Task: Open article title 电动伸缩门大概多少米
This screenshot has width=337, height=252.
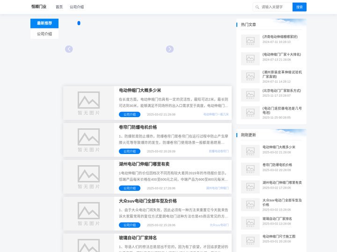Action: (x=140, y=90)
